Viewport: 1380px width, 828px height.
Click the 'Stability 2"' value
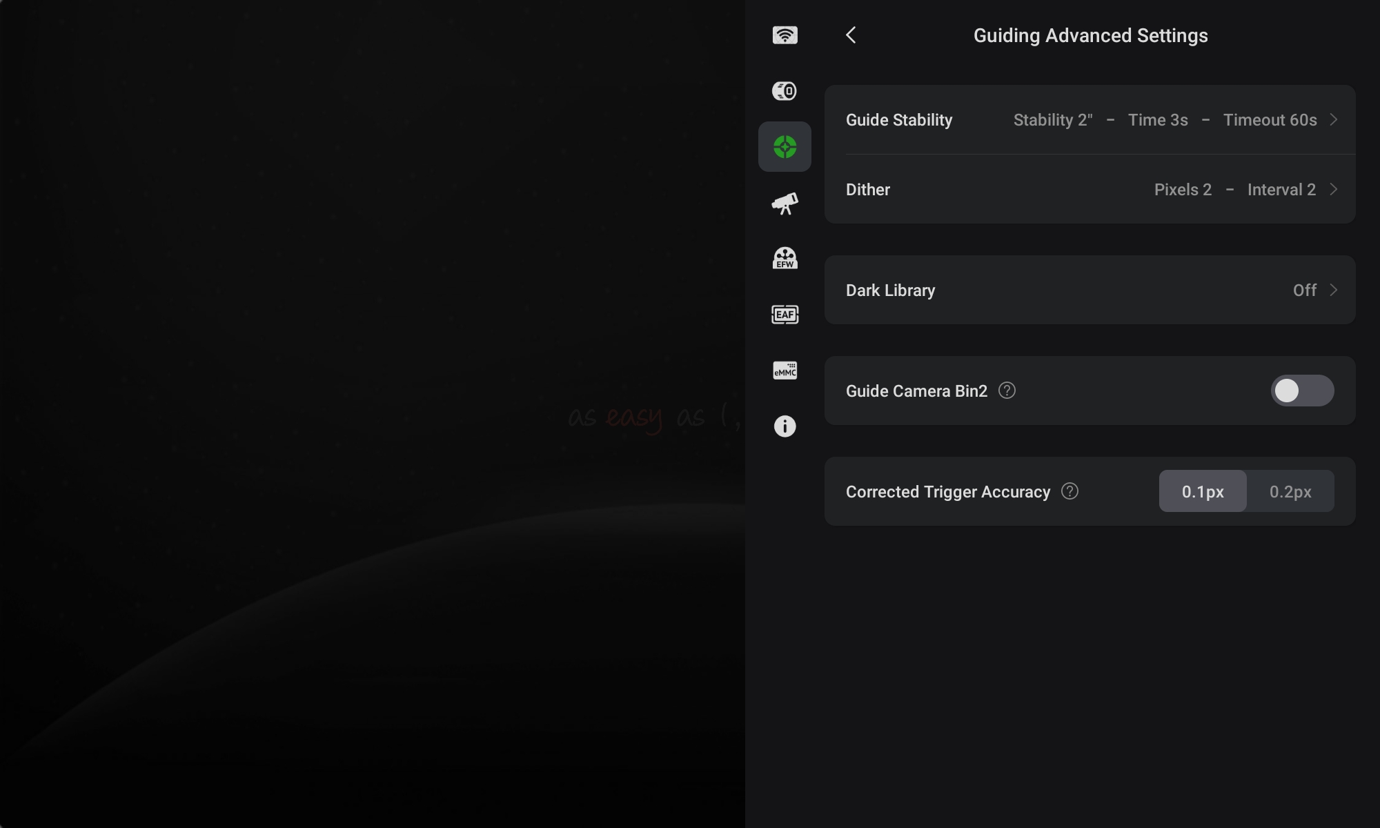[x=1053, y=120]
